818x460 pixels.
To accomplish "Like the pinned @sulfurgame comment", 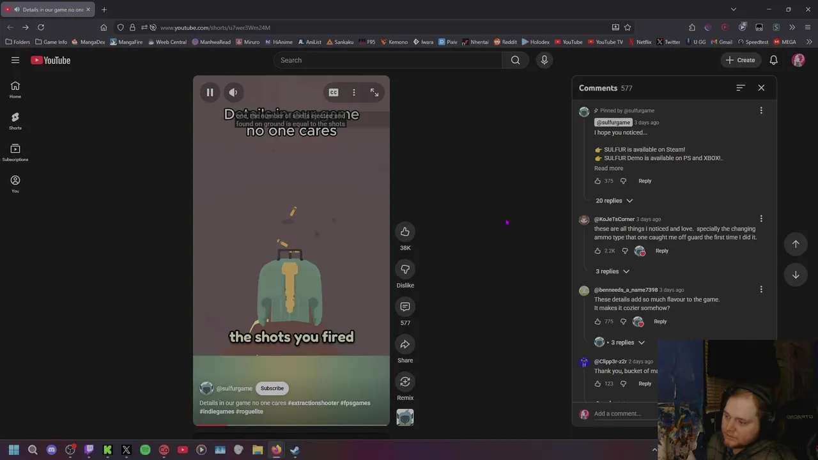I will click(x=598, y=181).
